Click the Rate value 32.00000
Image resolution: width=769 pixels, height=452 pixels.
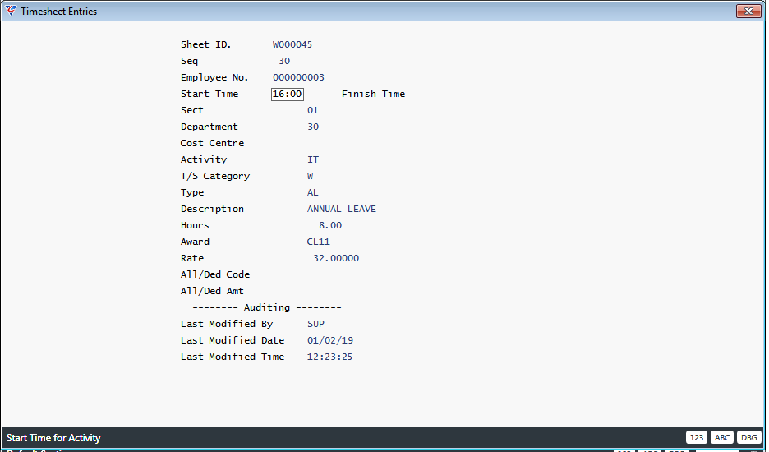(x=336, y=258)
